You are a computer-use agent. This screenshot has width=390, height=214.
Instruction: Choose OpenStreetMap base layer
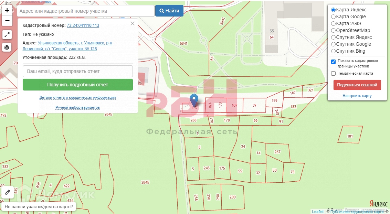click(x=333, y=30)
